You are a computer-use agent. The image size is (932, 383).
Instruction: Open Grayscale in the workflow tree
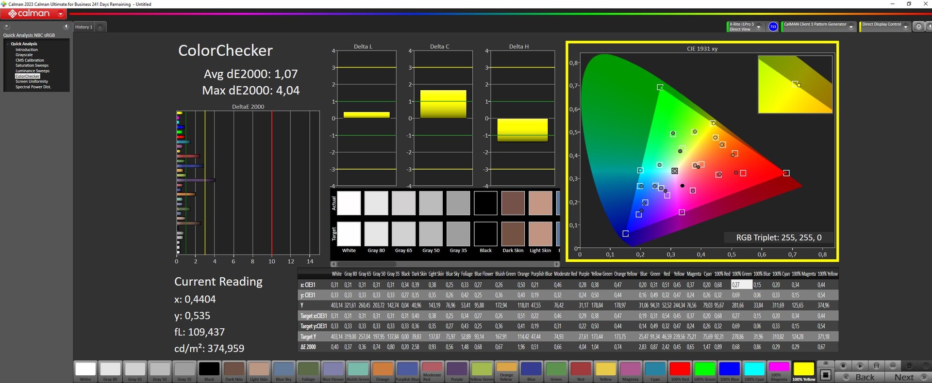click(x=24, y=55)
